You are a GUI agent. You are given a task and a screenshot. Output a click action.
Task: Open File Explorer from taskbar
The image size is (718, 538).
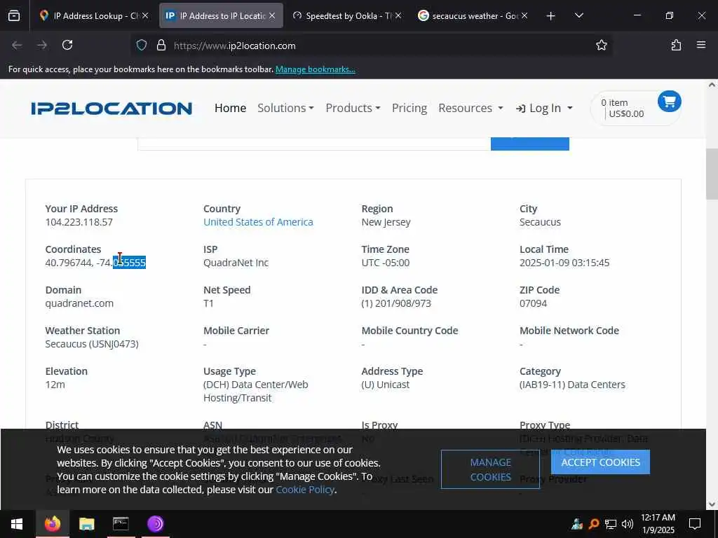click(x=86, y=524)
